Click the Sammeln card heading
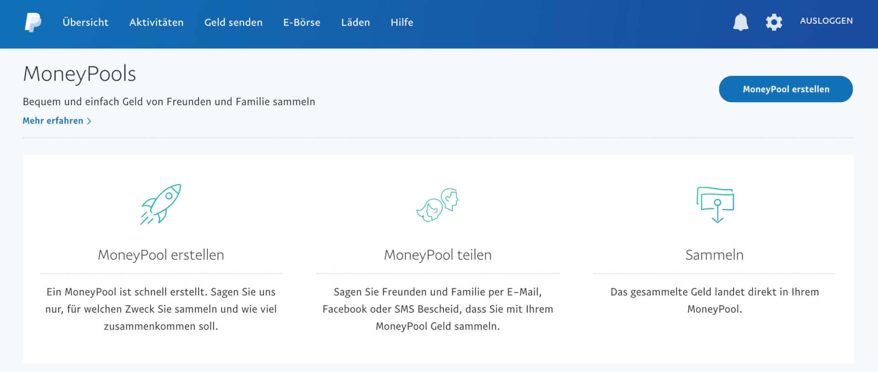Image resolution: width=878 pixels, height=372 pixels. [714, 255]
